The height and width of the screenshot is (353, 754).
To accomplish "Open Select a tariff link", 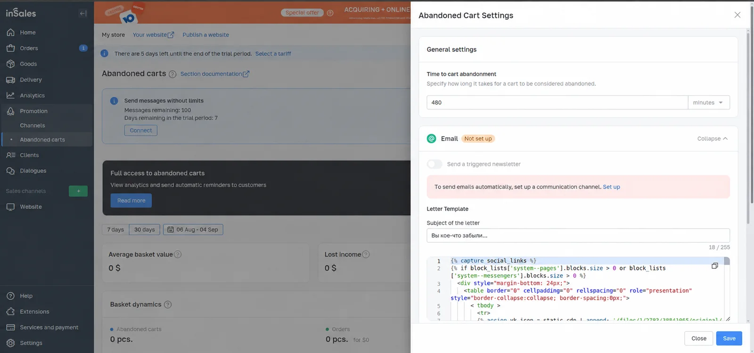I will [x=273, y=54].
